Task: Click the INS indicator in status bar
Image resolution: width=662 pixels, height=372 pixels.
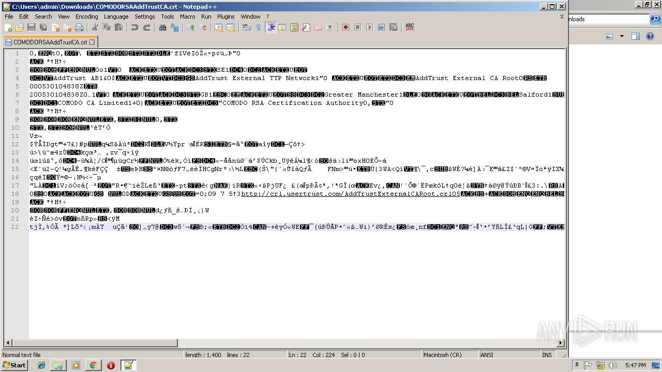Action: coord(547,355)
